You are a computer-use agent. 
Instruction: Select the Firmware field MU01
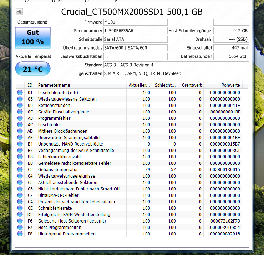point(136,22)
